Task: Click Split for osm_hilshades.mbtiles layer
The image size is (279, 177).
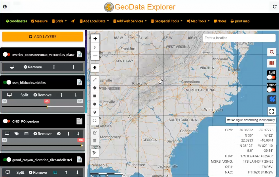Action: [24, 95]
